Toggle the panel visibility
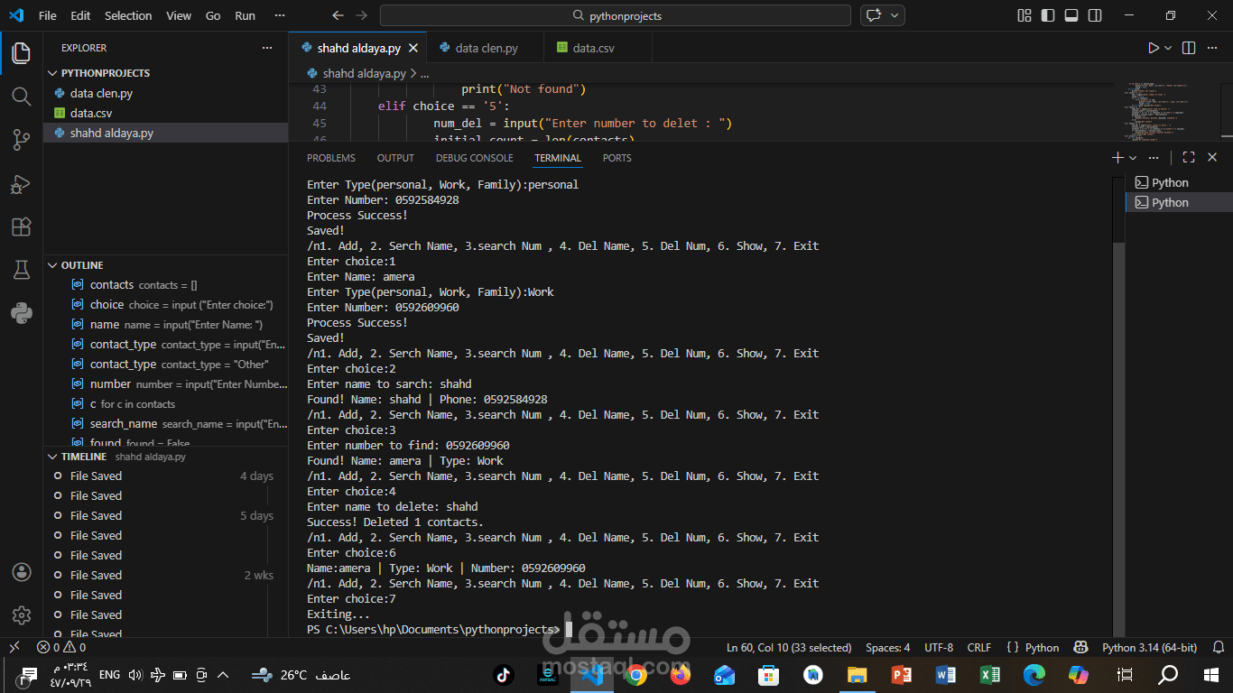The width and height of the screenshot is (1233, 693). 1071,14
